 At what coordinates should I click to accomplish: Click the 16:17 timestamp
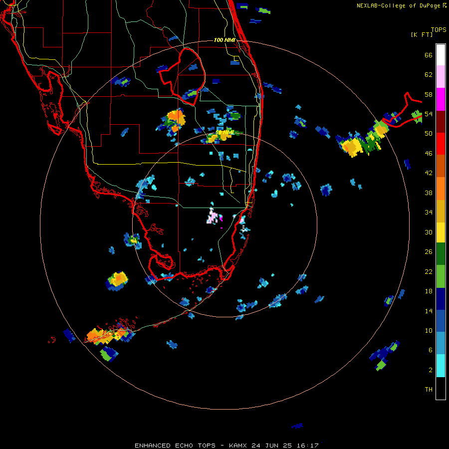(307, 446)
